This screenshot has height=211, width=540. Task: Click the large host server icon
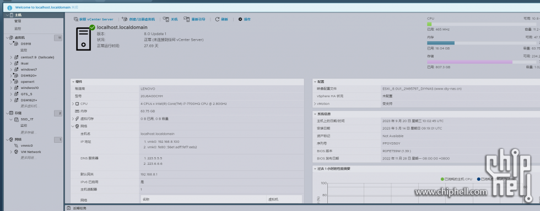84,39
